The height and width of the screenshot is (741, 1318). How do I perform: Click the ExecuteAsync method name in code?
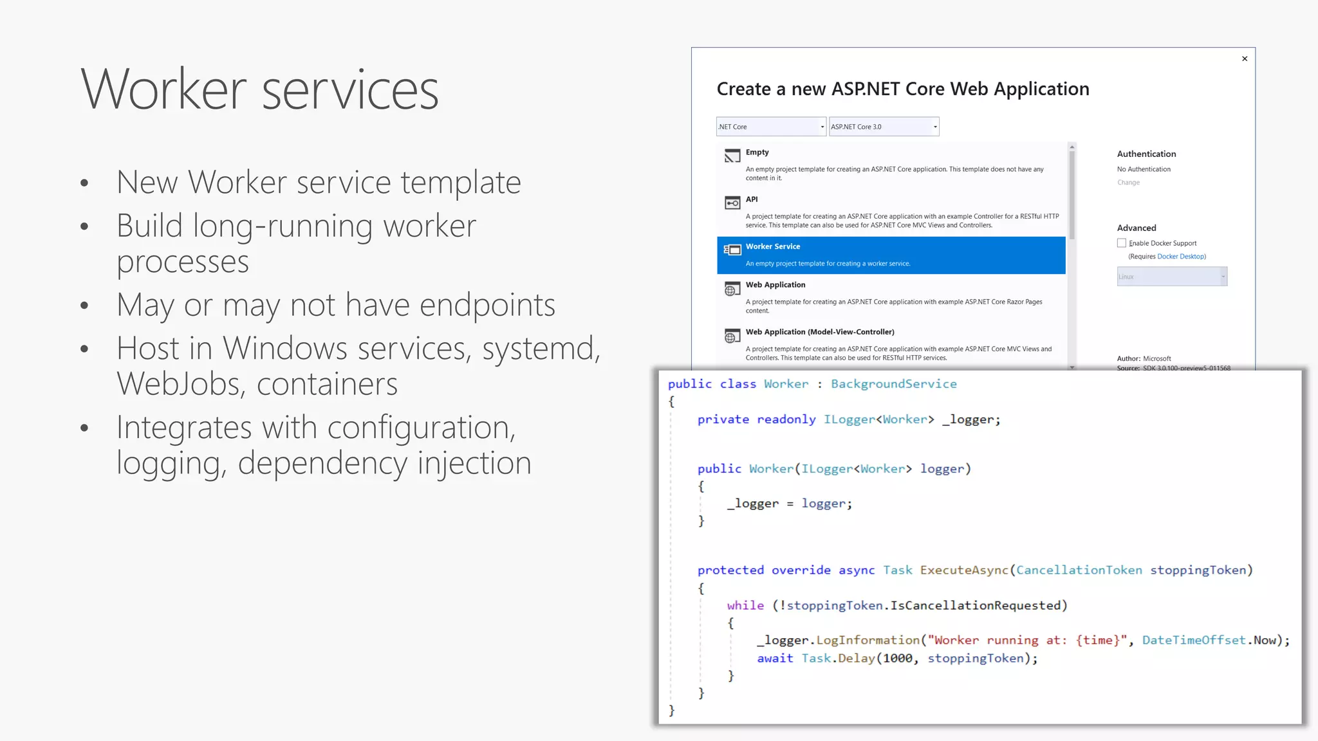[x=964, y=570]
